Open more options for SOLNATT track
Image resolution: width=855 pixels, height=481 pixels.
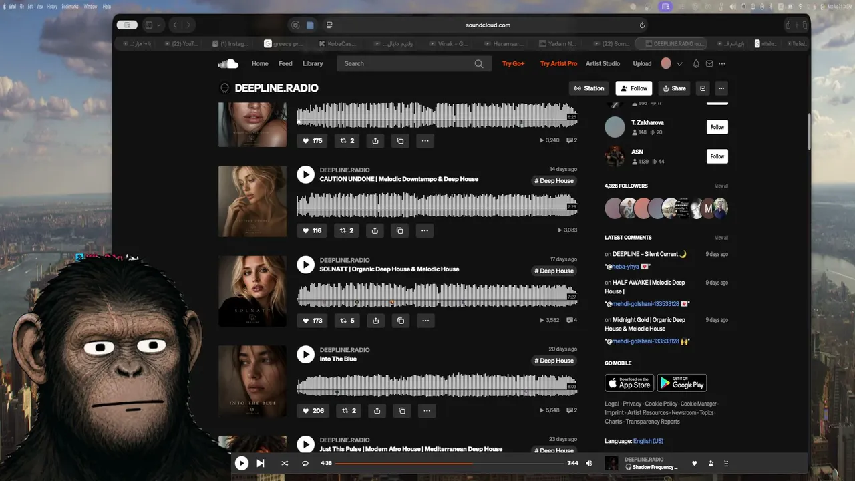pyautogui.click(x=425, y=321)
